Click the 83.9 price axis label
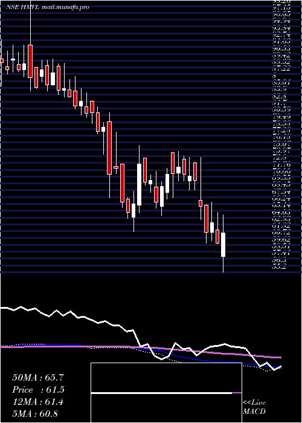This screenshot has width=302, height=423. click(279, 90)
